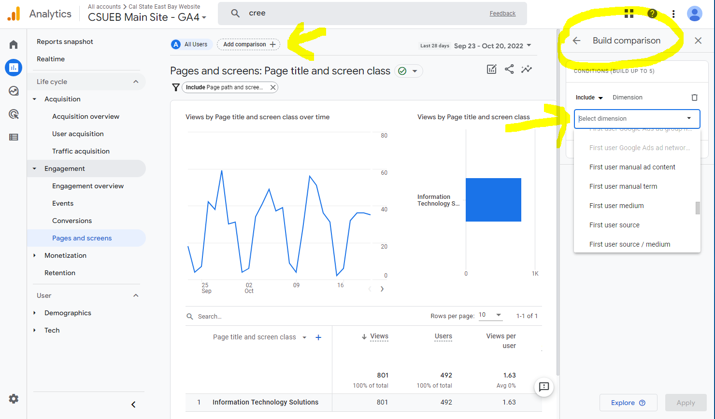Click the chart next arrow
Viewport: 715px width, 419px height.
(382, 289)
